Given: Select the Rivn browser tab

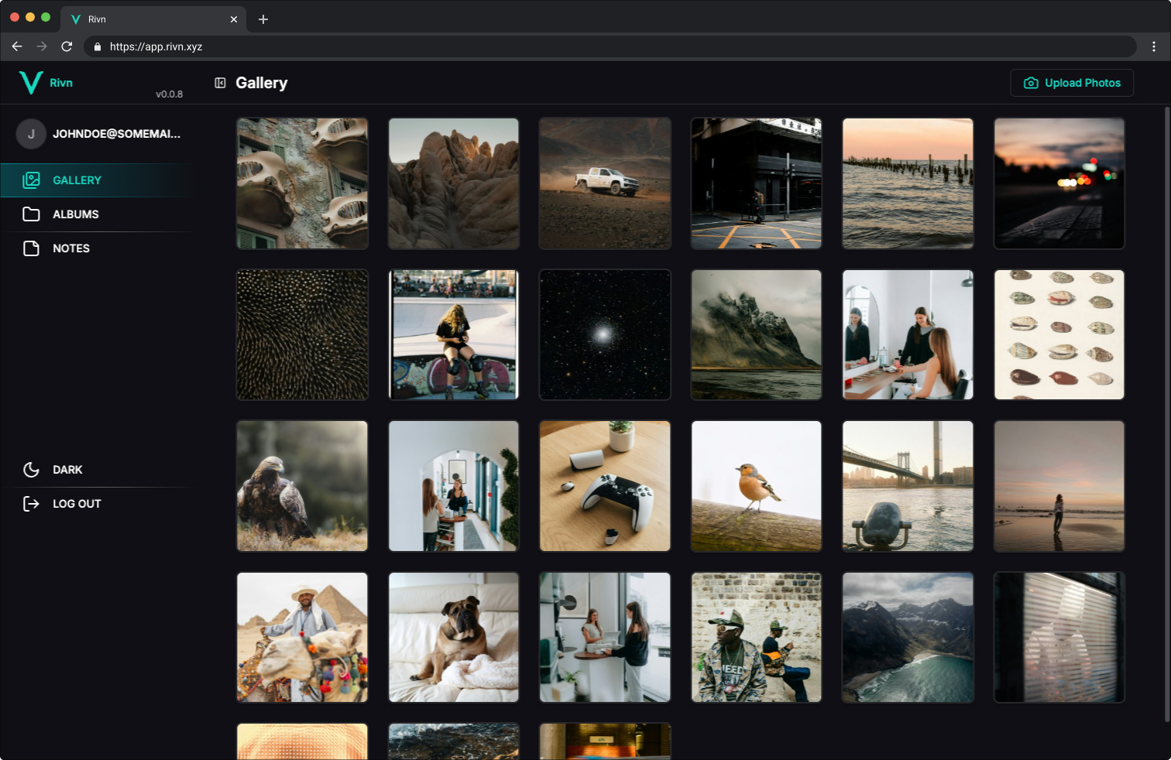Looking at the screenshot, I should pyautogui.click(x=153, y=19).
